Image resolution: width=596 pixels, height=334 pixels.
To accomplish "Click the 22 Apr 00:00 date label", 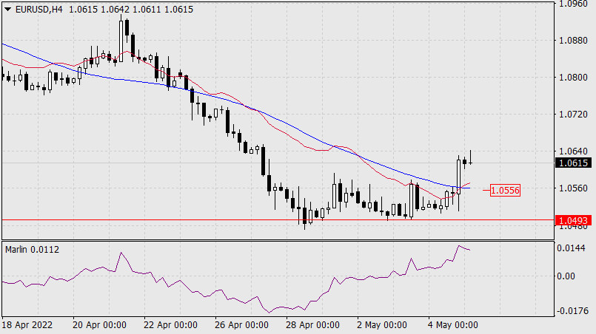I will 170,325.
